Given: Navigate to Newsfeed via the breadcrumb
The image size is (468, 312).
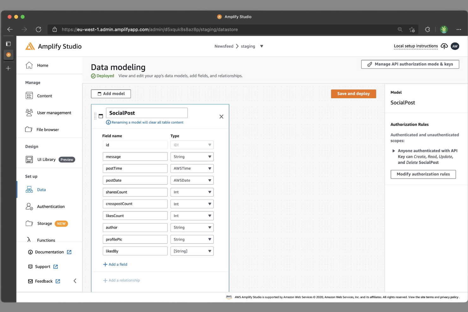Looking at the screenshot, I should click(224, 46).
